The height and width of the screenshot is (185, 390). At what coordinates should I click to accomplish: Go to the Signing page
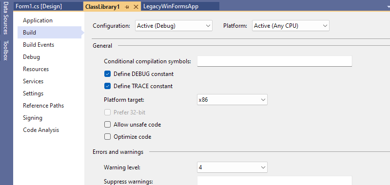[33, 118]
